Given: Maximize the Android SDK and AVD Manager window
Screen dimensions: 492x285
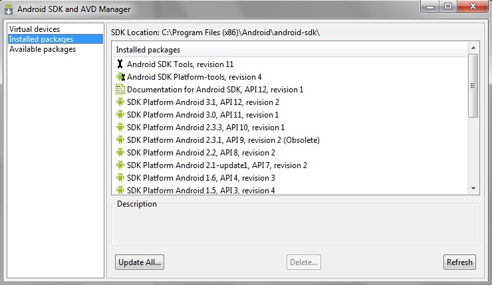Looking at the screenshot, I should tap(448, 7).
